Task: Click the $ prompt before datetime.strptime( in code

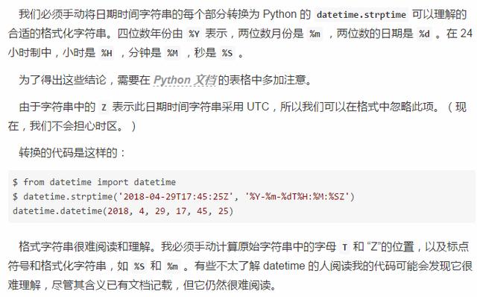Action: [15, 197]
